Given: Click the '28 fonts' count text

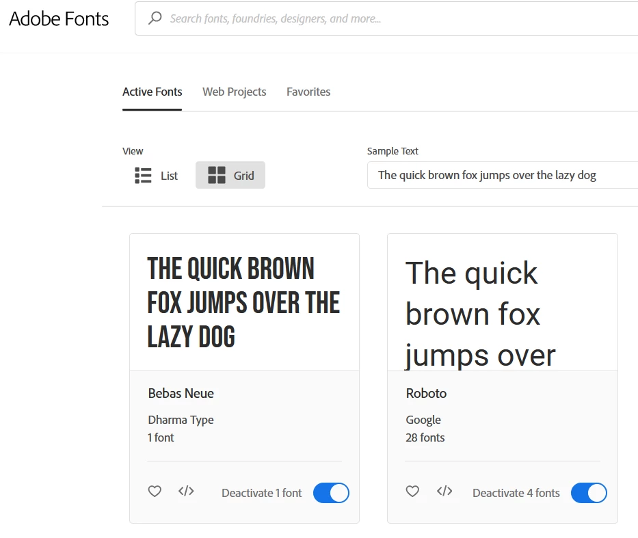Looking at the screenshot, I should [x=425, y=438].
